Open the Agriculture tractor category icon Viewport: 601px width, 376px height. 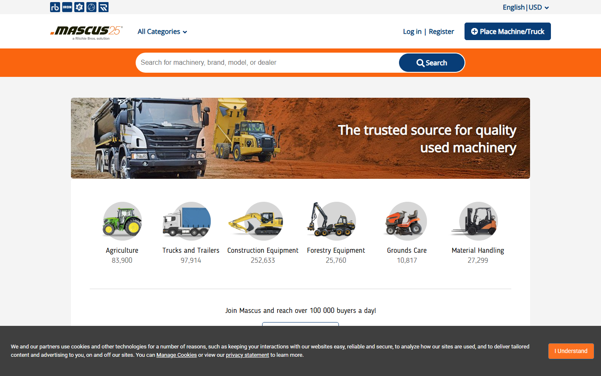click(x=122, y=221)
